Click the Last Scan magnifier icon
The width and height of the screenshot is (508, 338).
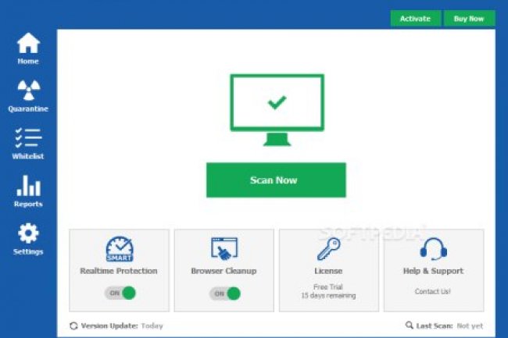409,326
